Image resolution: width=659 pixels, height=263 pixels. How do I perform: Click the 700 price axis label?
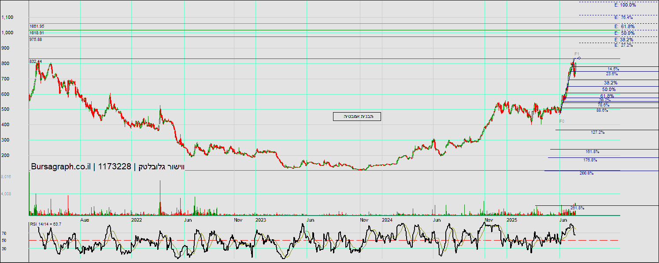click(5, 79)
